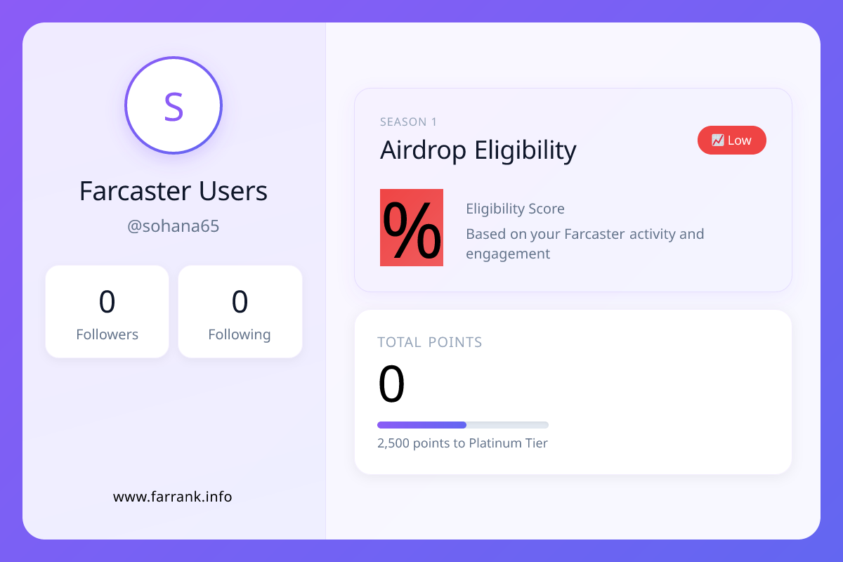Click the 2,500 points to Platinum Tier text
This screenshot has height=562, width=843.
(x=462, y=443)
